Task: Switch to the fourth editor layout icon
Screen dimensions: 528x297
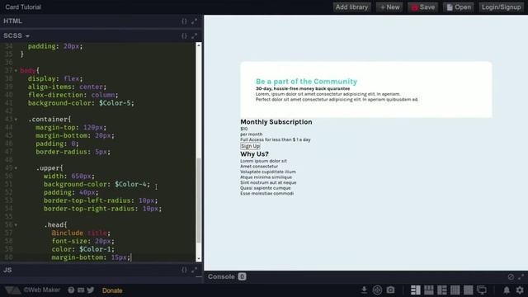Action: [x=455, y=290]
